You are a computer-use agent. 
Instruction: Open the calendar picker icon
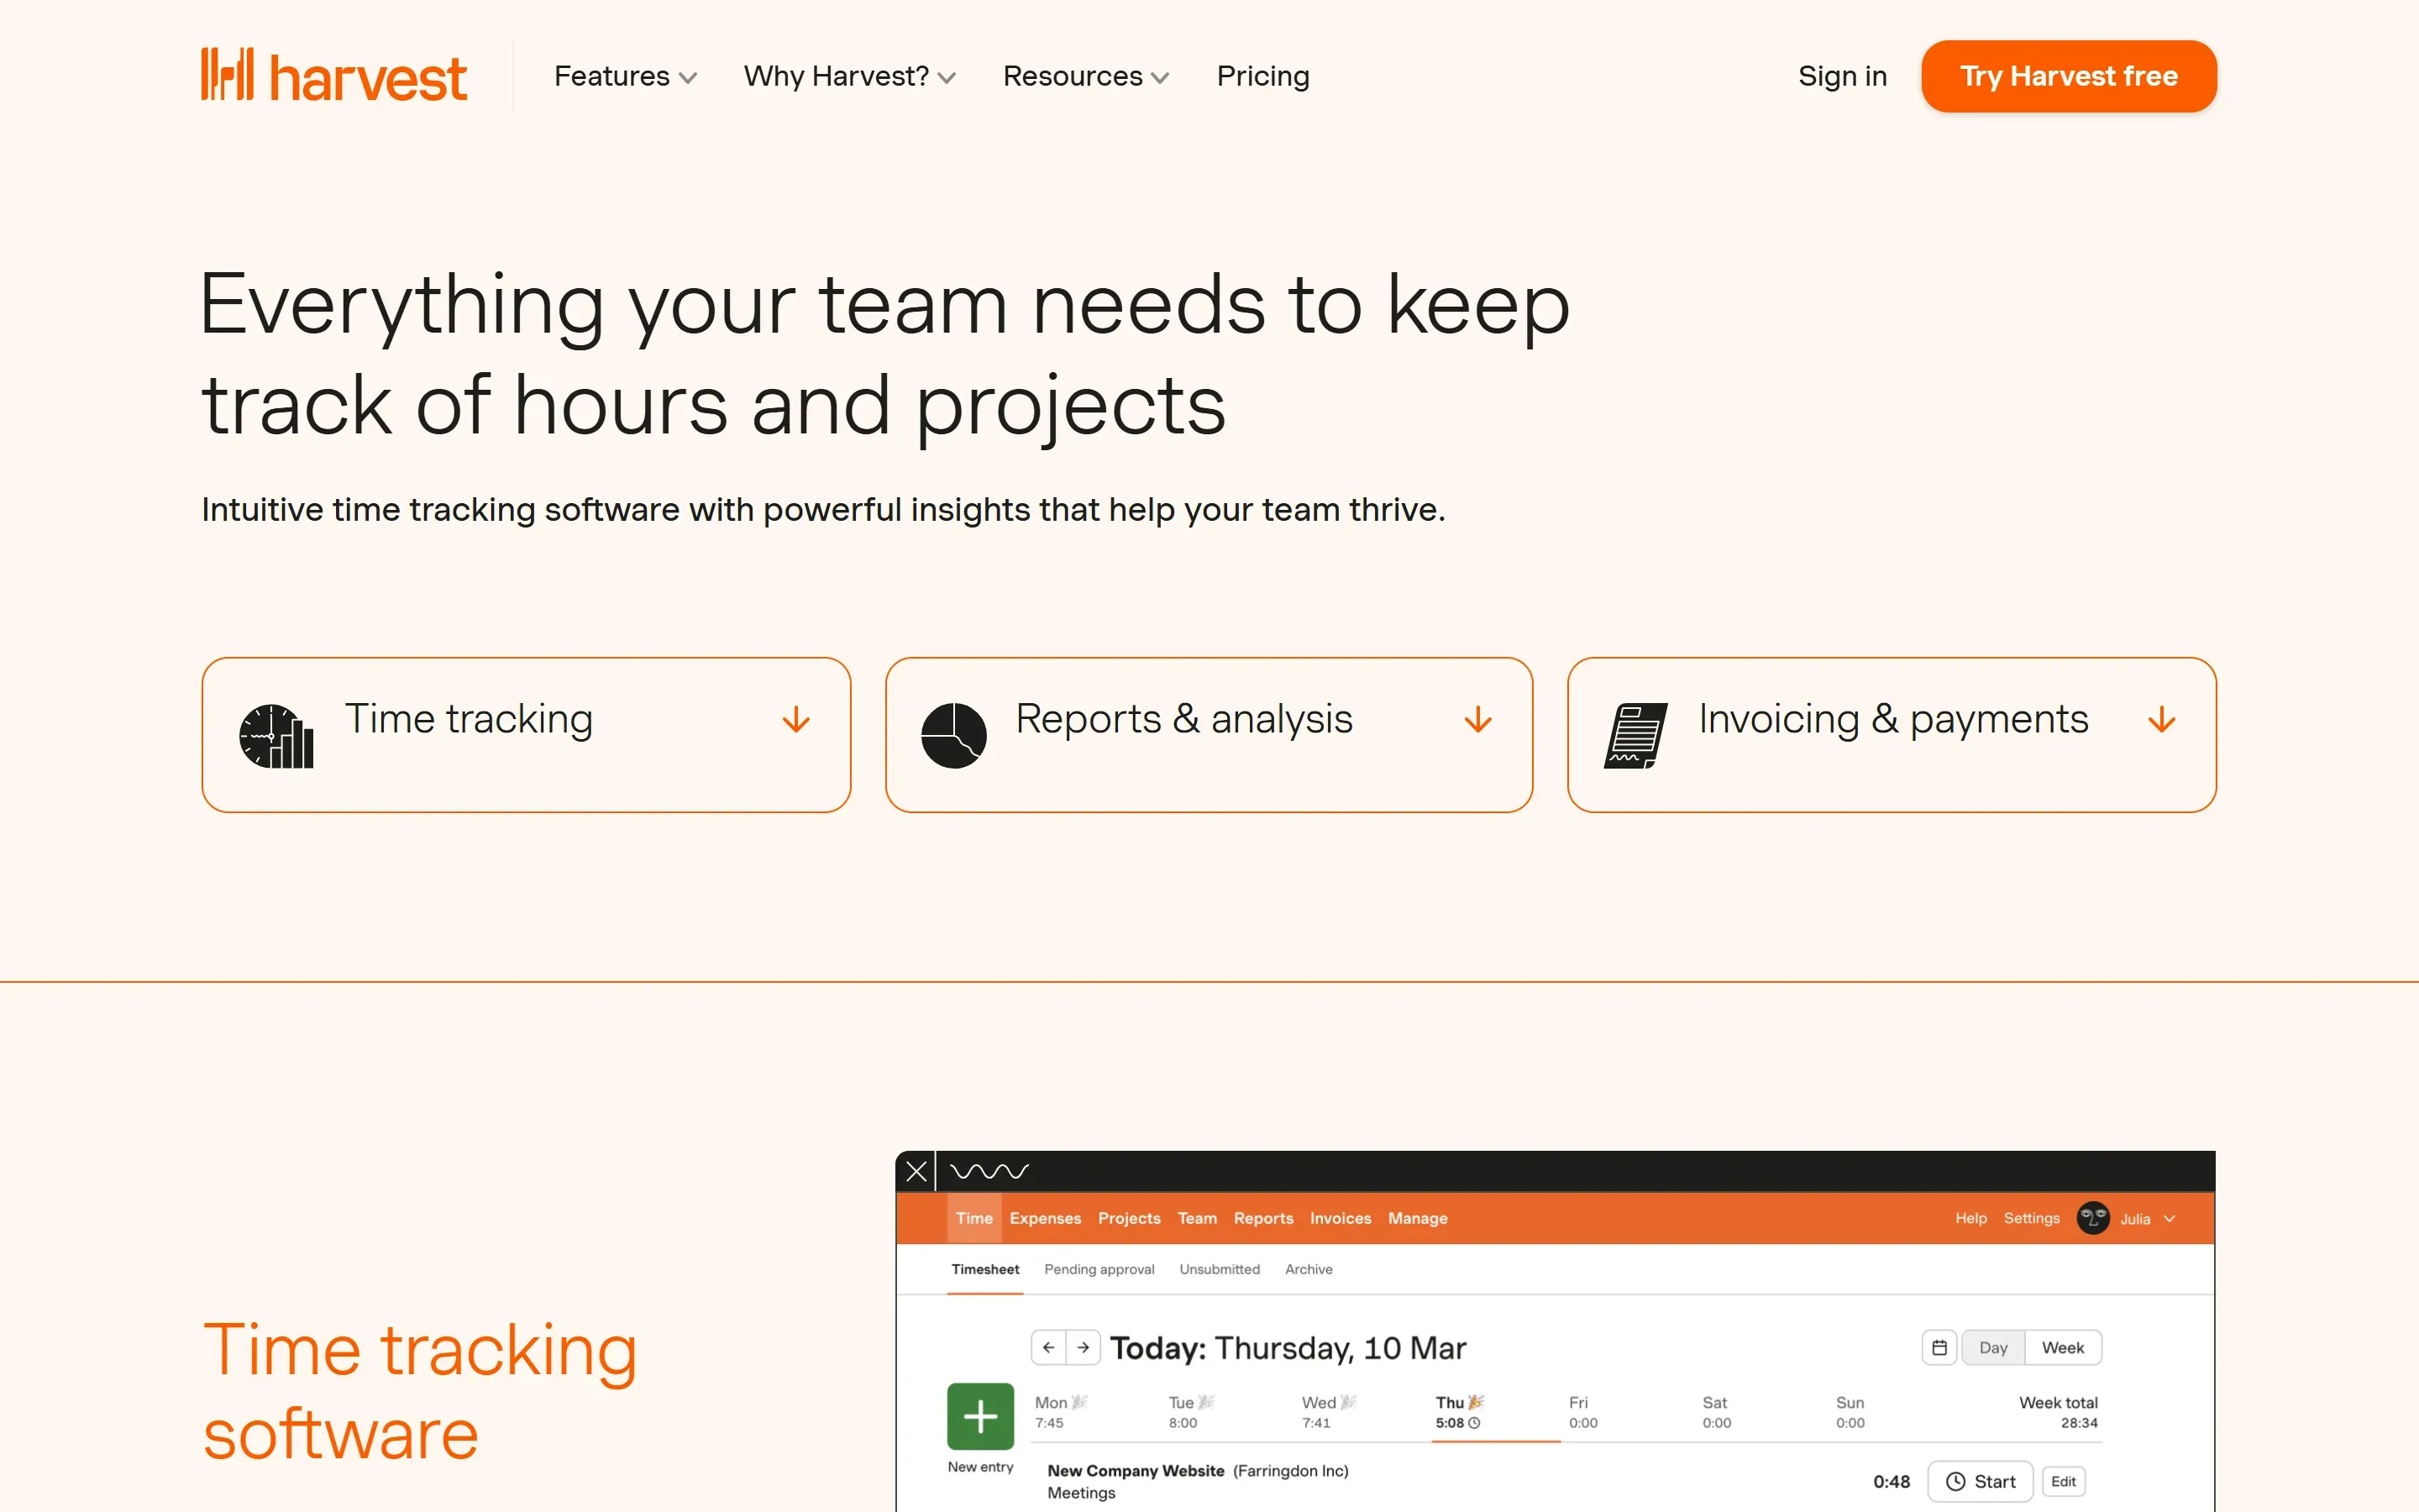pos(1939,1347)
